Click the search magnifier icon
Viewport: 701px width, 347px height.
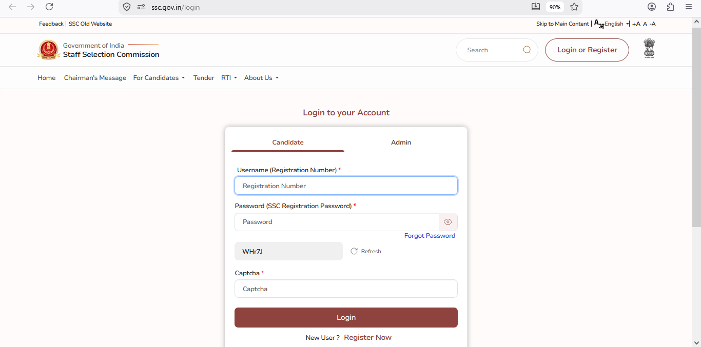coord(527,50)
